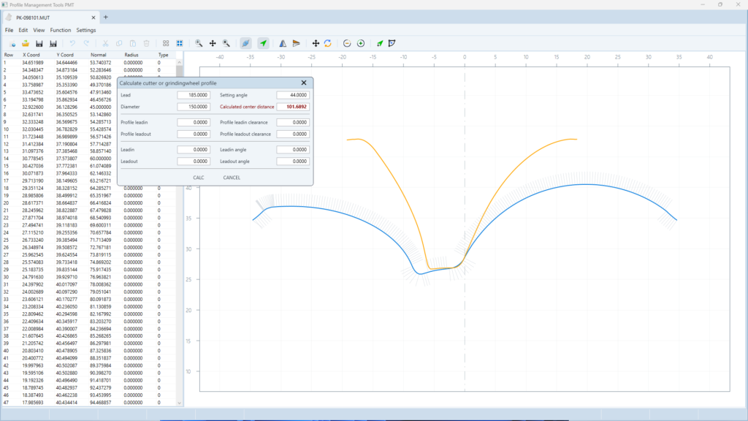This screenshot has height=421, width=748.
Task: Zoom in with the magnifier plus icon
Action: 199,43
